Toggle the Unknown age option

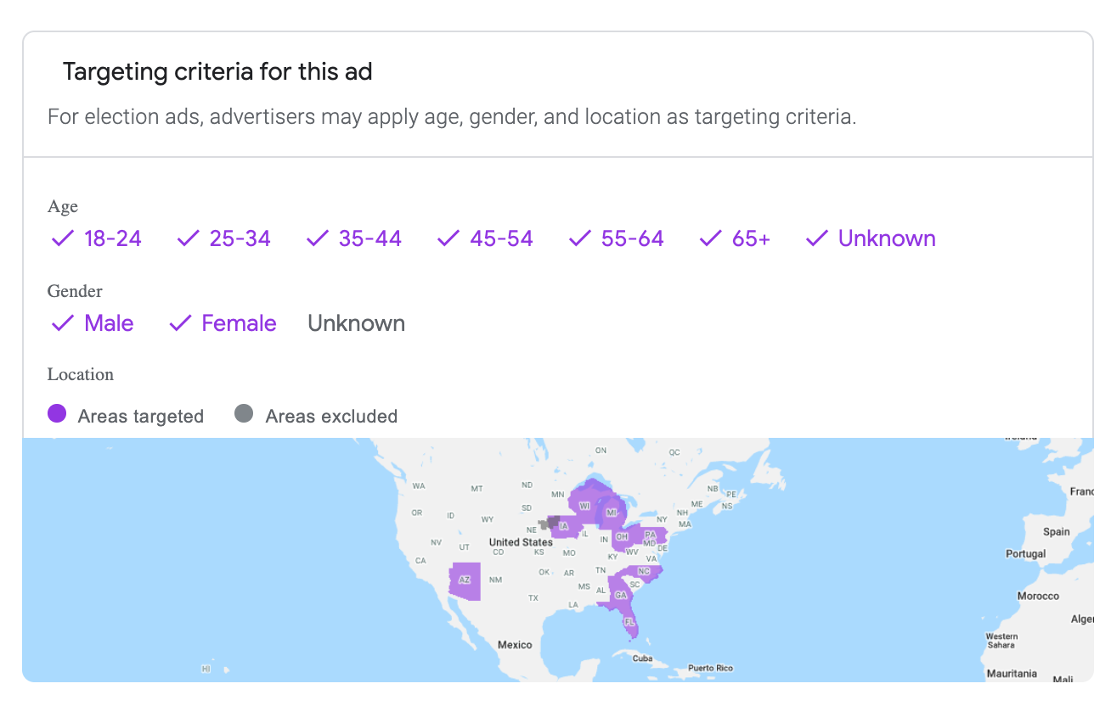click(x=871, y=238)
